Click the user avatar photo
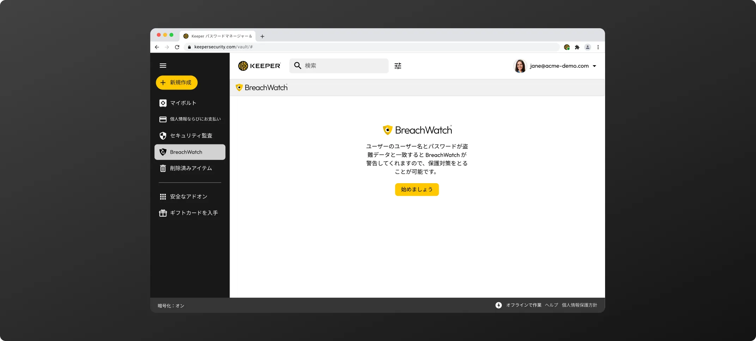This screenshot has height=341, width=756. tap(520, 66)
